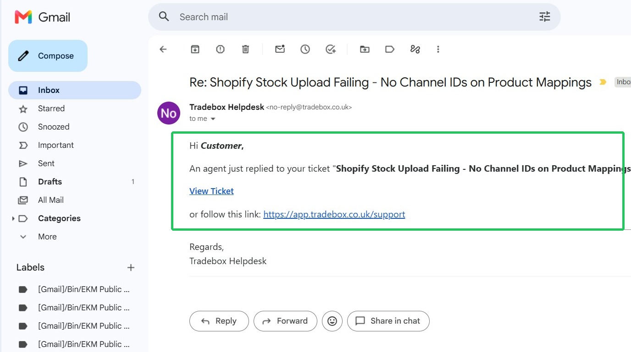The height and width of the screenshot is (352, 631).
Task: Report this message as spam
Action: click(221, 49)
